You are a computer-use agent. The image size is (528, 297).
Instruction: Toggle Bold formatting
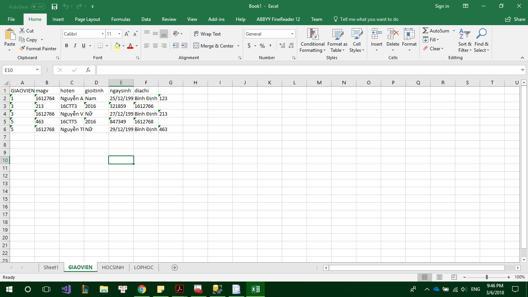(x=66, y=46)
